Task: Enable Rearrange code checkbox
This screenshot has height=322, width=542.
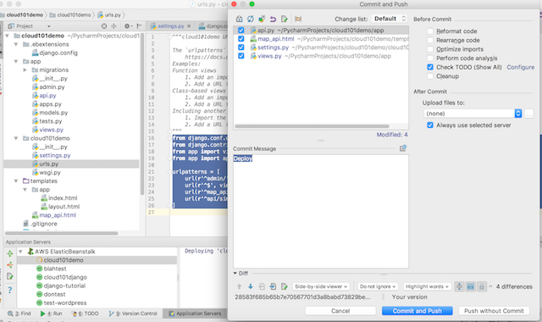Action: tap(430, 40)
